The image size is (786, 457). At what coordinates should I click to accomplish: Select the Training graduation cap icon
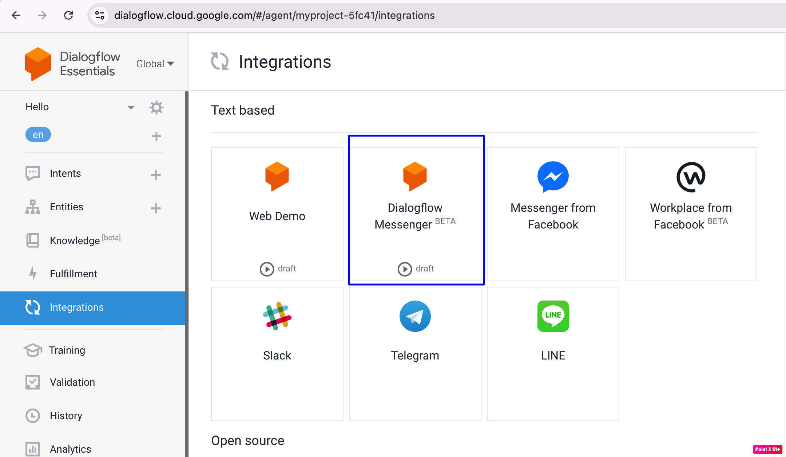pyautogui.click(x=33, y=350)
